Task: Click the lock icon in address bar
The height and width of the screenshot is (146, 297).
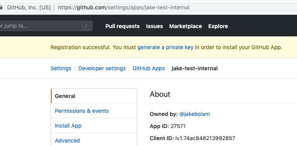Action: point(1,7)
